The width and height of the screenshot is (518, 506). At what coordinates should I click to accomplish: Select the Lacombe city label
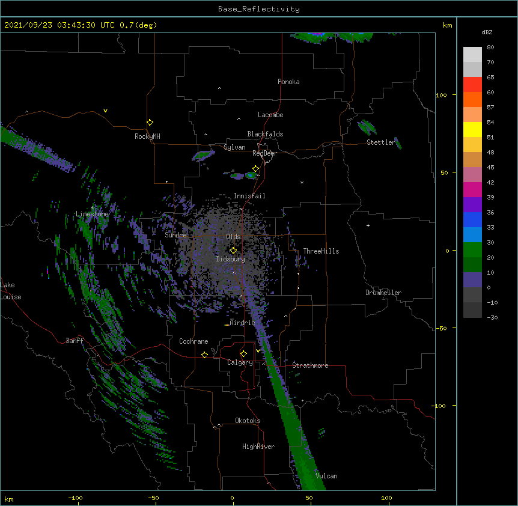(x=270, y=115)
